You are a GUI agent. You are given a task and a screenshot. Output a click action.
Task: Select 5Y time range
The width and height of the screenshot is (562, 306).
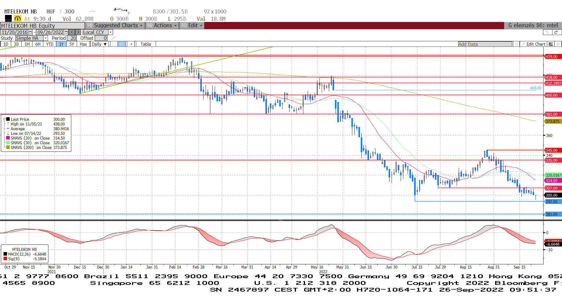coord(72,44)
